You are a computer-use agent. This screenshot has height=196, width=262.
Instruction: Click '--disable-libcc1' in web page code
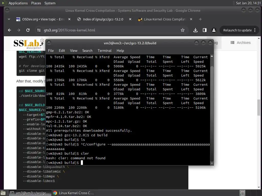39,181
